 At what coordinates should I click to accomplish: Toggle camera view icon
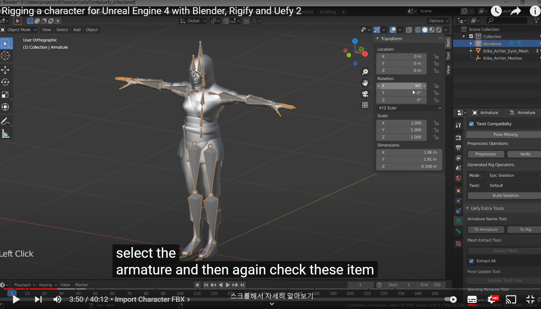[365, 94]
